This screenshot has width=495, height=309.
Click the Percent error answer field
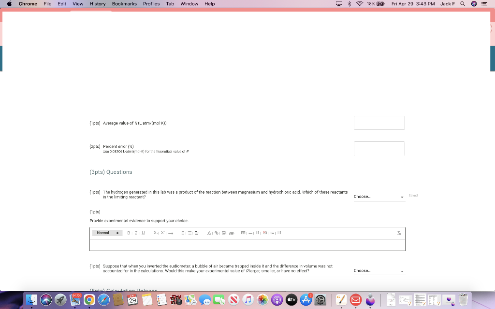coord(379,148)
